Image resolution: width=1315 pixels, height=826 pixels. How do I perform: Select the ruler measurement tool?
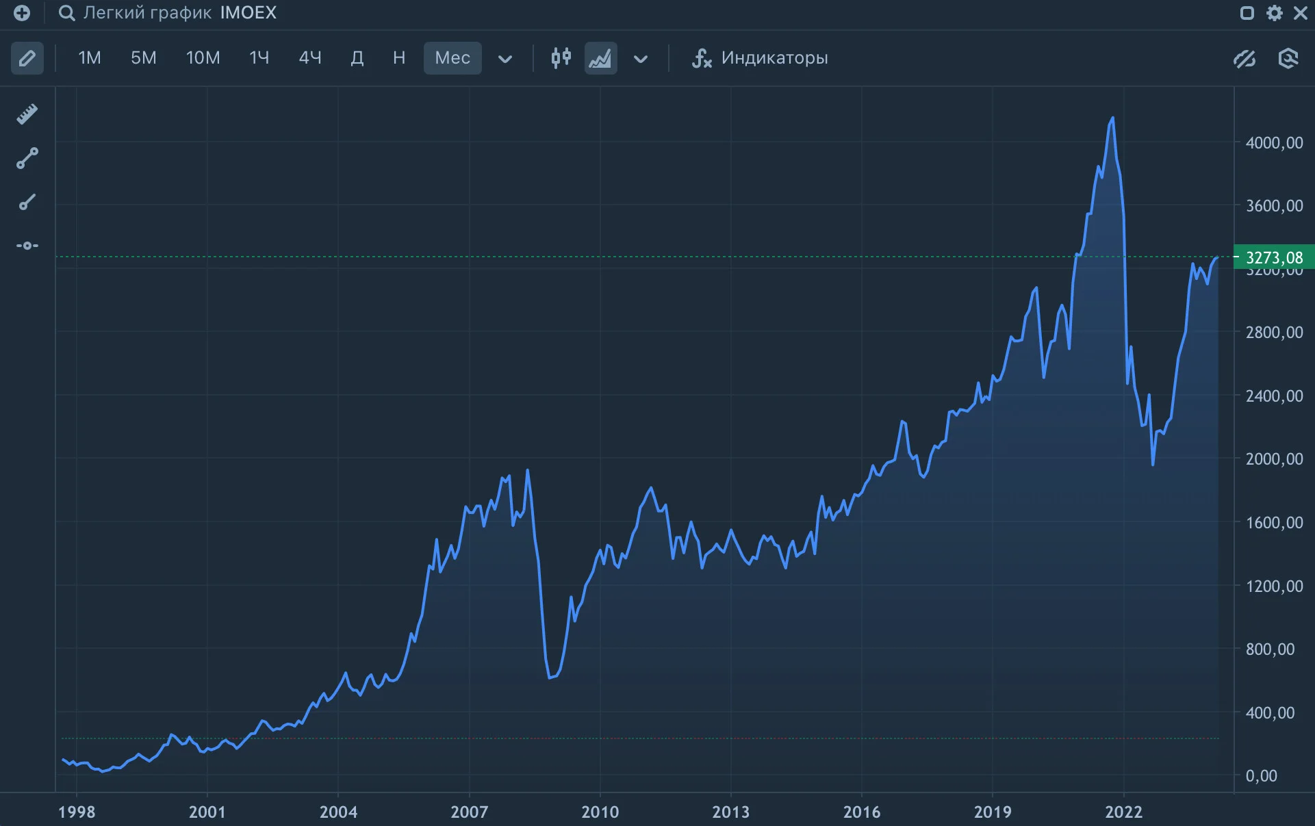27,114
